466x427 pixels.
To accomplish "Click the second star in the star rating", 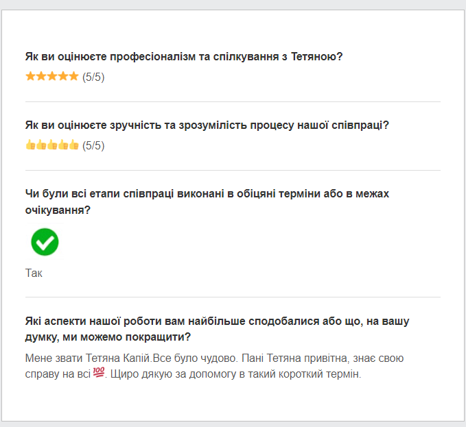I will [41, 76].
